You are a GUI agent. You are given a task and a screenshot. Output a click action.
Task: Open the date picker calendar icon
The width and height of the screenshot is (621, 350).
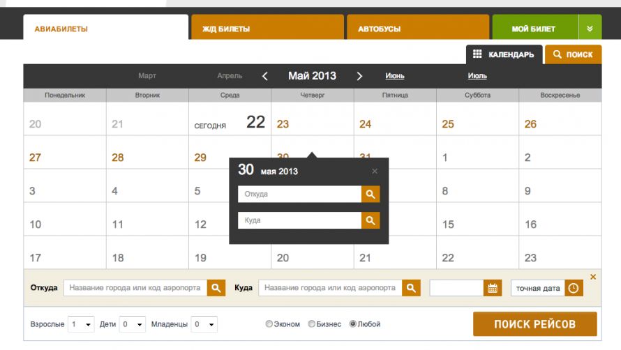(493, 288)
